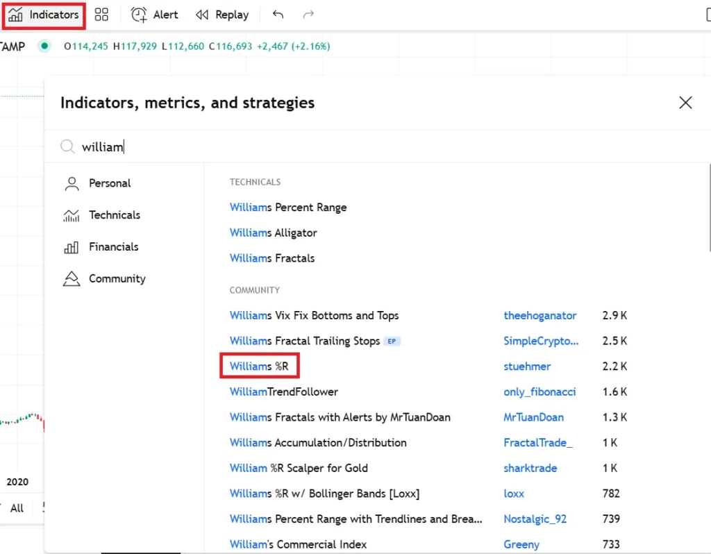Add Williams Percent Range with Trendlines script
Image resolution: width=711 pixels, height=554 pixels.
tap(356, 518)
